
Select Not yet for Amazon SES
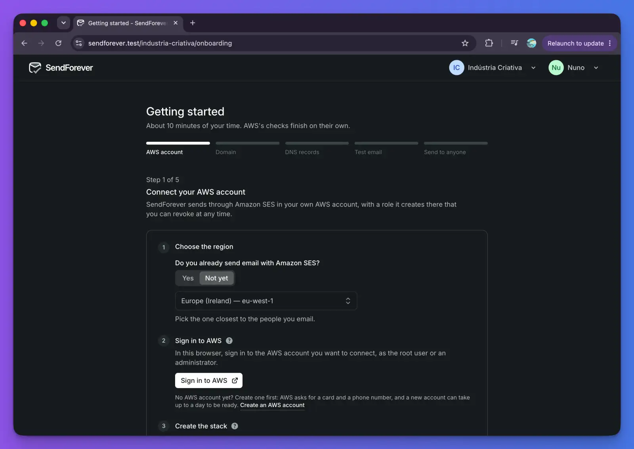216,278
